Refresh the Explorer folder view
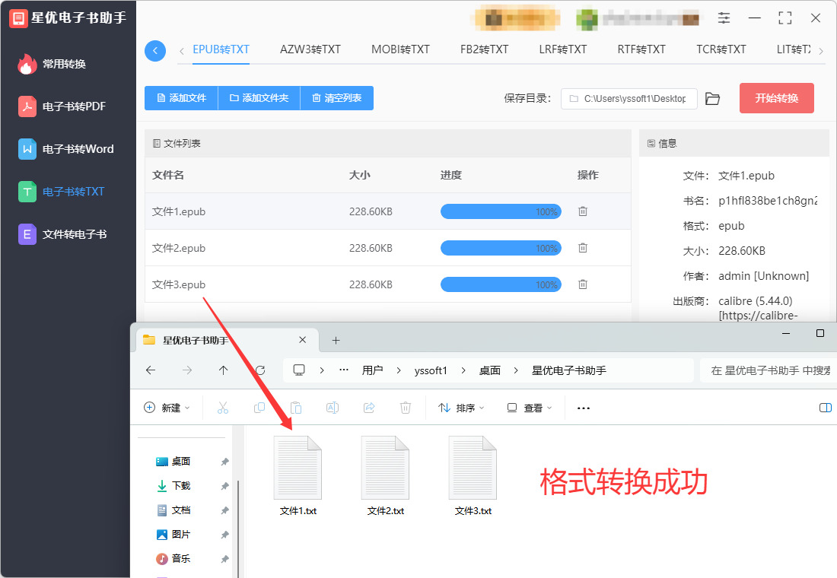Viewport: 837px width, 578px height. click(x=260, y=370)
